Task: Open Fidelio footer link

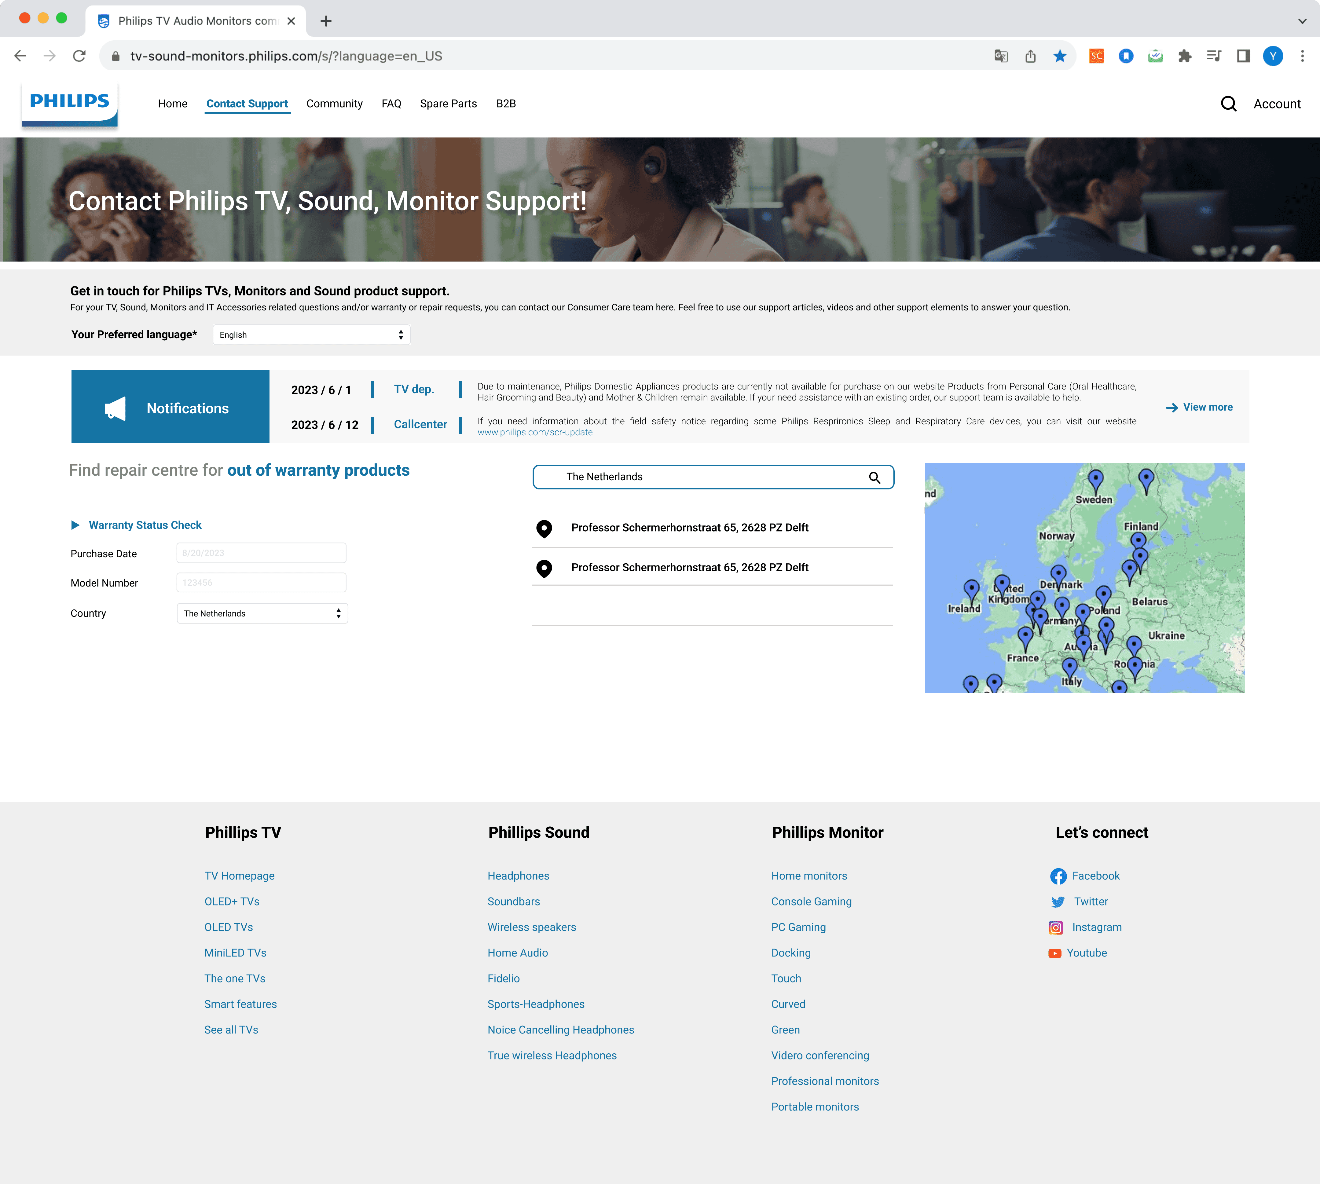Action: point(503,978)
